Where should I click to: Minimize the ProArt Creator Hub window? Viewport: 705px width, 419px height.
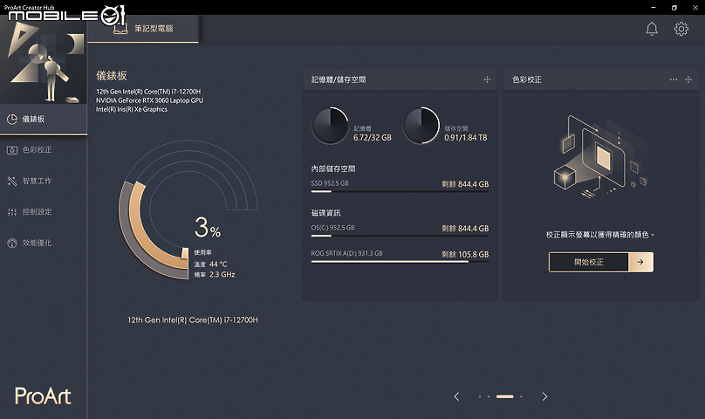click(x=654, y=8)
